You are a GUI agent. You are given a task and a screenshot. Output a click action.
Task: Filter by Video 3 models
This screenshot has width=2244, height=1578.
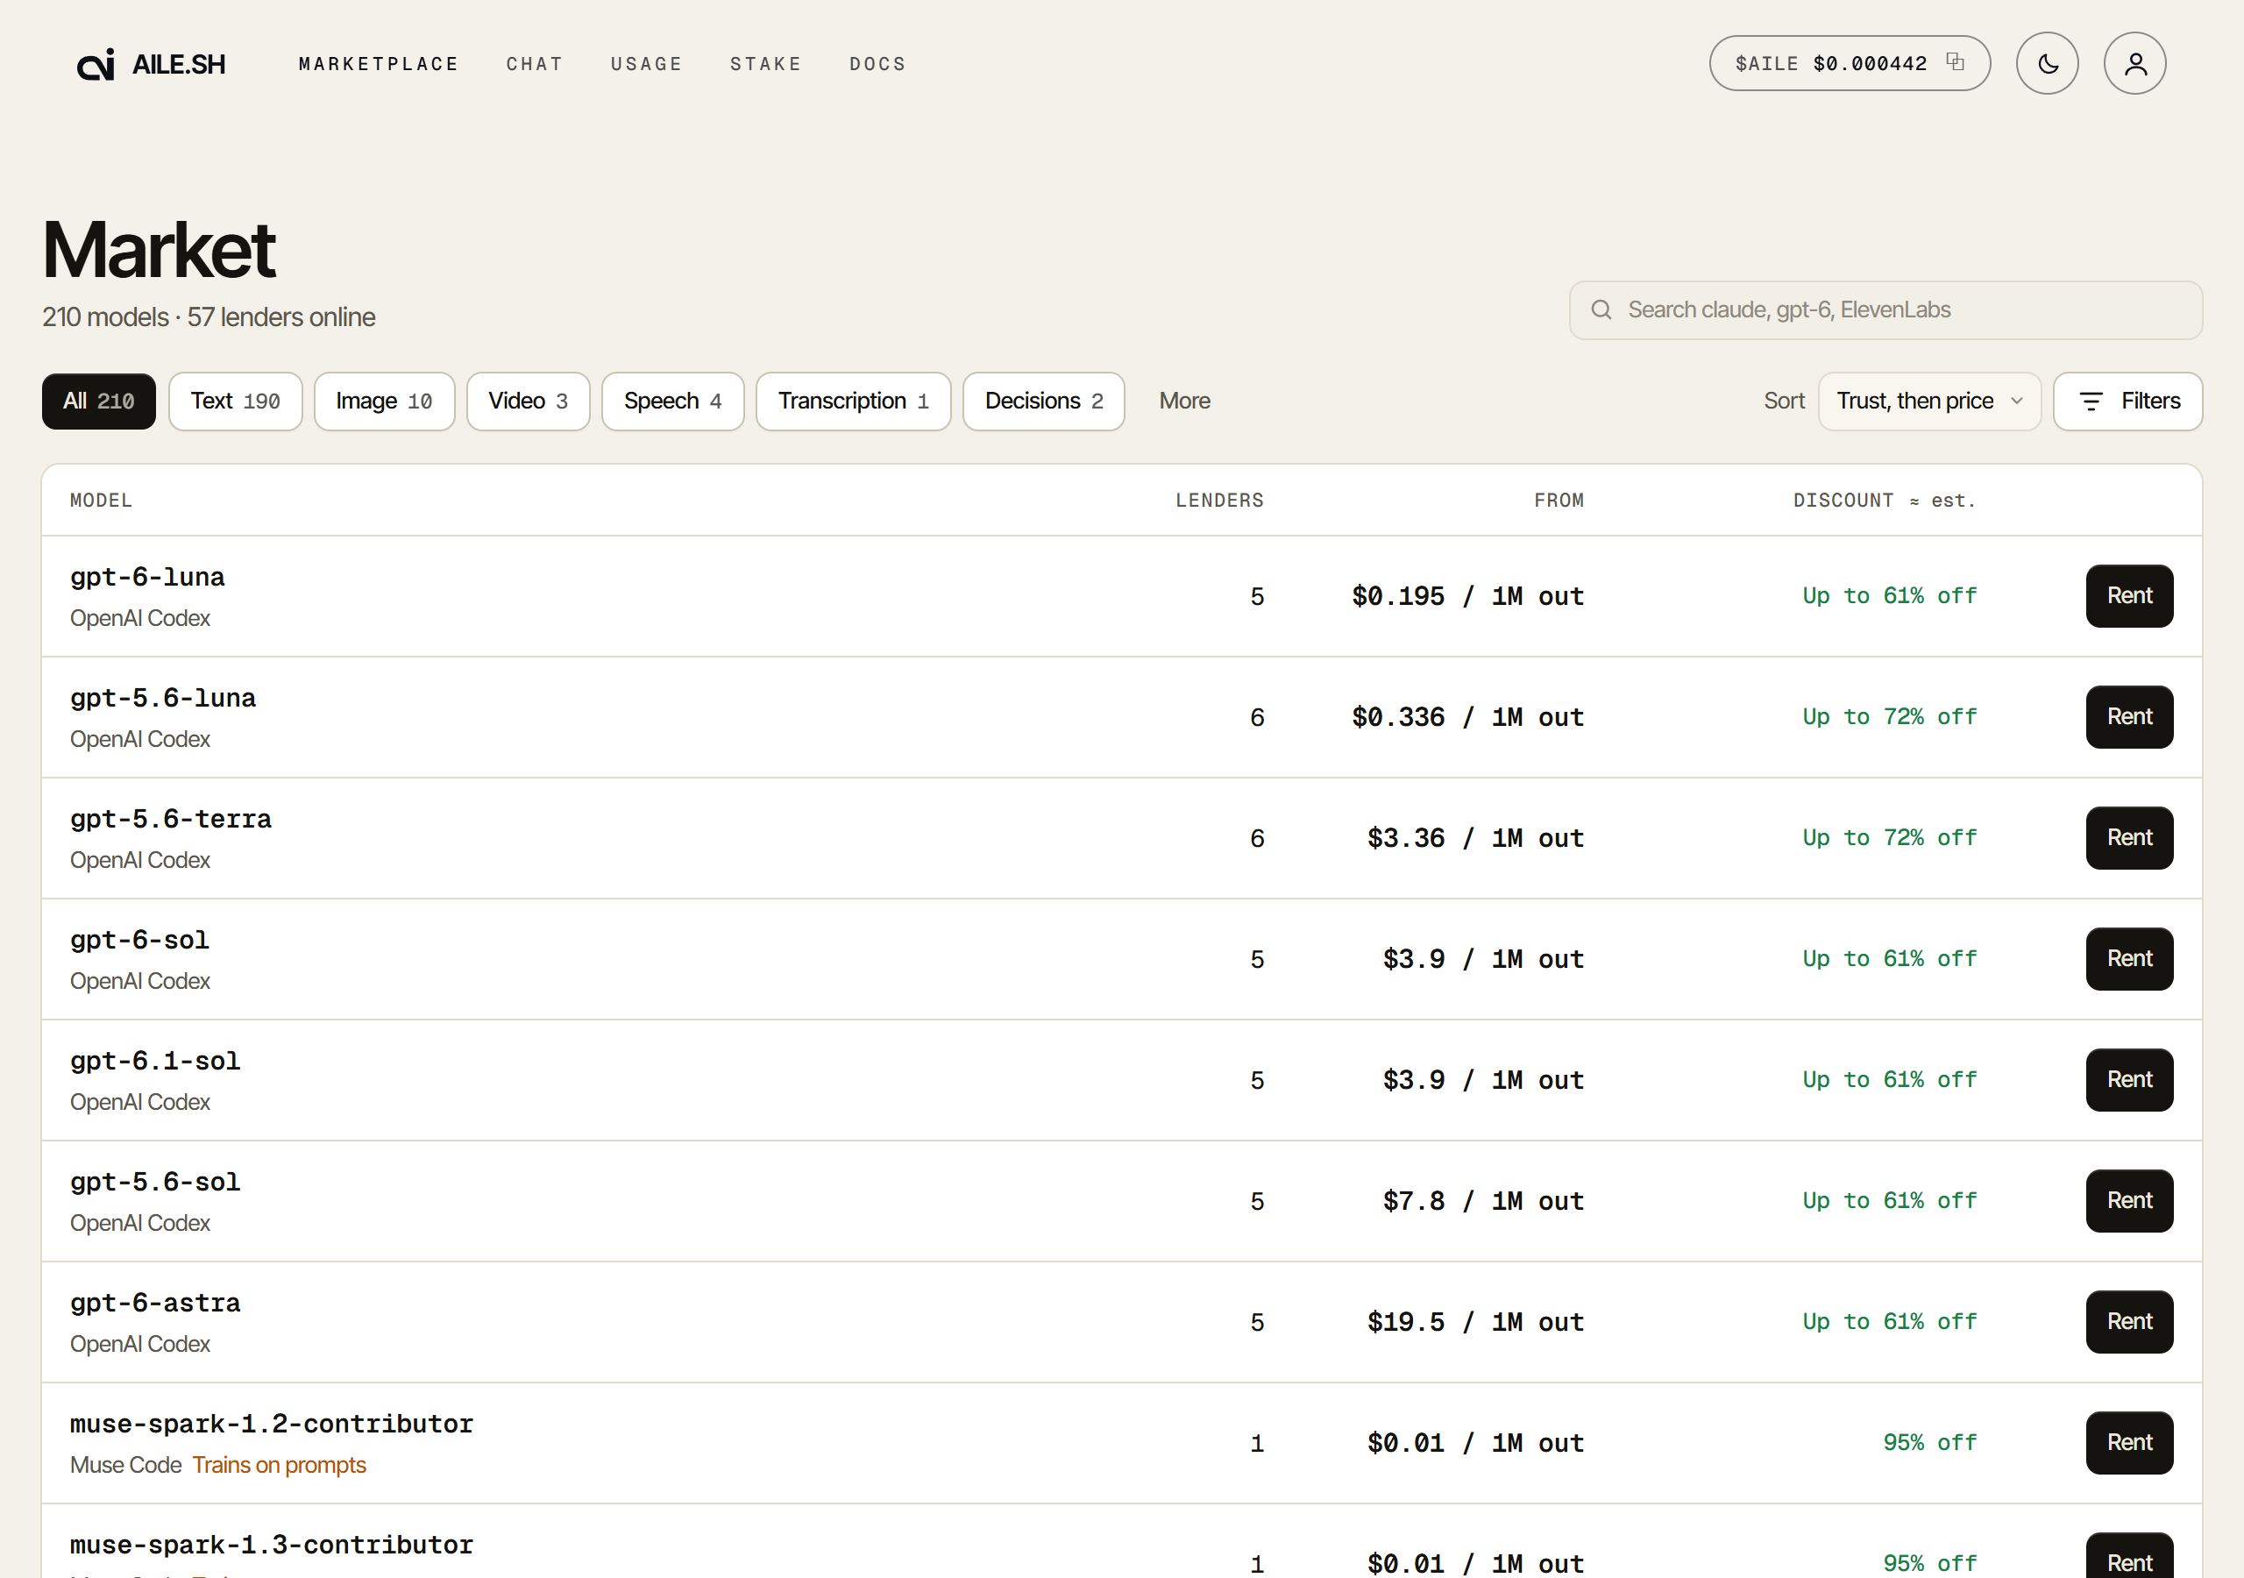point(528,401)
